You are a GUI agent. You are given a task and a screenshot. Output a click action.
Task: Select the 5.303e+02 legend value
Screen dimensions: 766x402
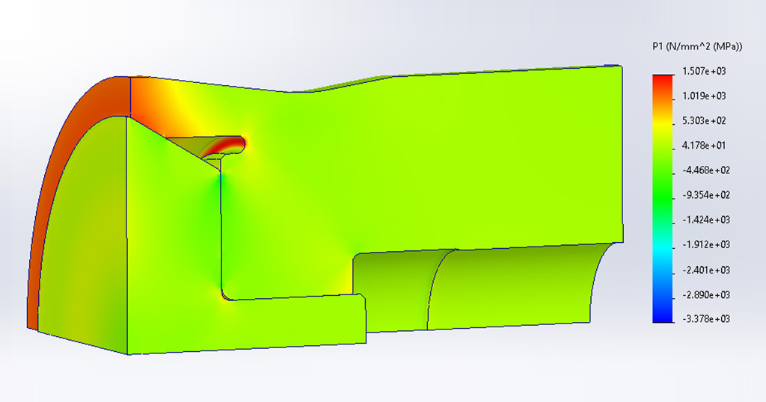[x=704, y=120]
